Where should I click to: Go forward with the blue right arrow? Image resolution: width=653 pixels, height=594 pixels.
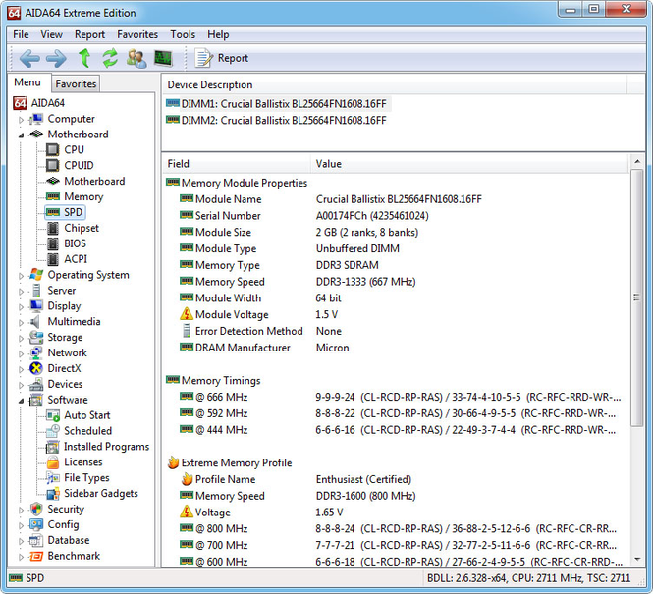[56, 58]
